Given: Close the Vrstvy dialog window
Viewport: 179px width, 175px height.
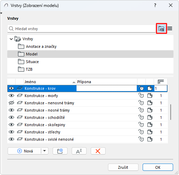Looking at the screenshot, I should click(x=171, y=5).
